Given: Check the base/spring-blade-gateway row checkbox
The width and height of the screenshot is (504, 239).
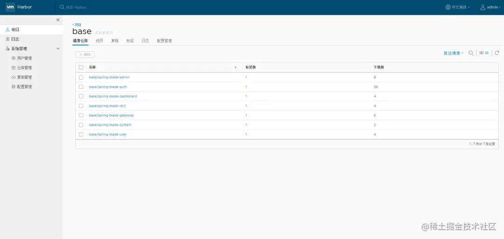Looking at the screenshot, I should (x=81, y=115).
